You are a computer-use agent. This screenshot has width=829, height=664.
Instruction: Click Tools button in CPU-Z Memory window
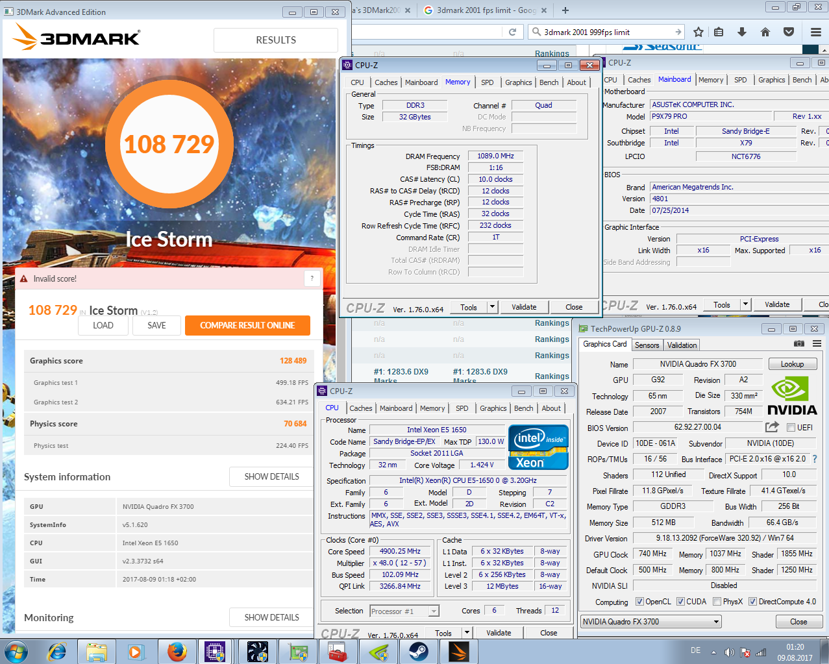[469, 307]
